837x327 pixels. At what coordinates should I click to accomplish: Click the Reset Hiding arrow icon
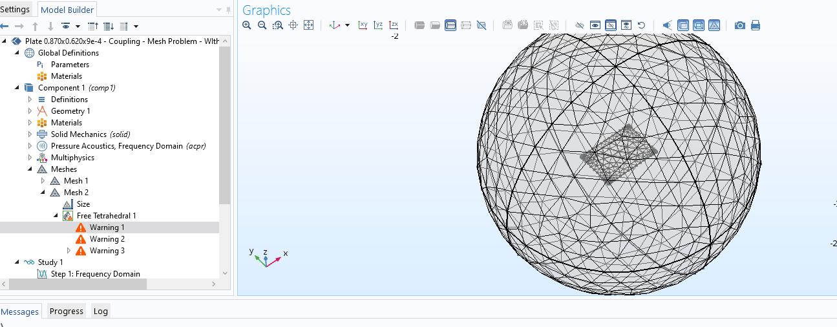click(641, 25)
